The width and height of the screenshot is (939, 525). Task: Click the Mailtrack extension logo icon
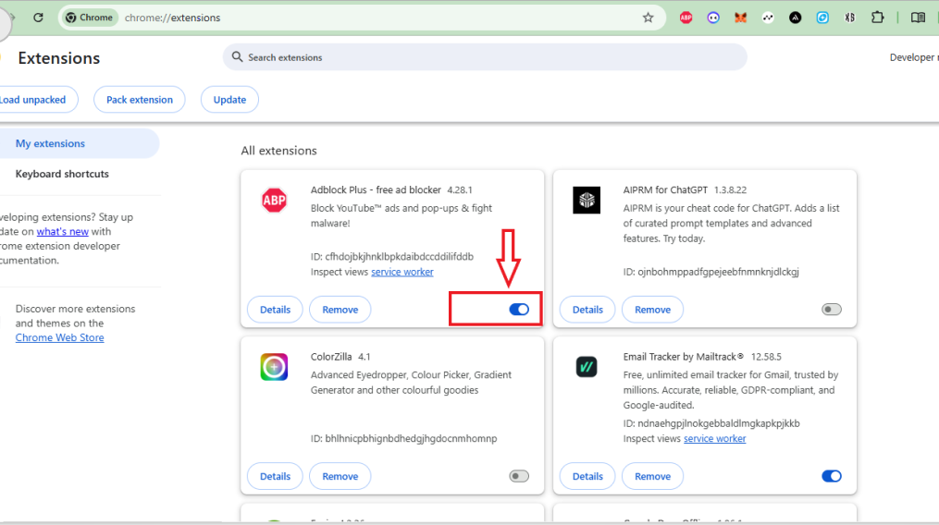(x=587, y=367)
